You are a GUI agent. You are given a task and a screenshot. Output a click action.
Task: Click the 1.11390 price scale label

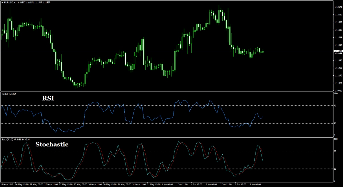338,61
